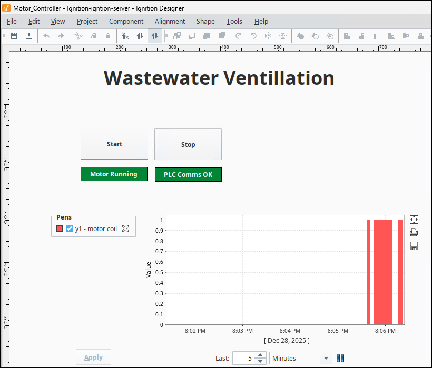432x368 pixels.
Task: Click the y1 - motor coil pen label
Action: click(96, 228)
